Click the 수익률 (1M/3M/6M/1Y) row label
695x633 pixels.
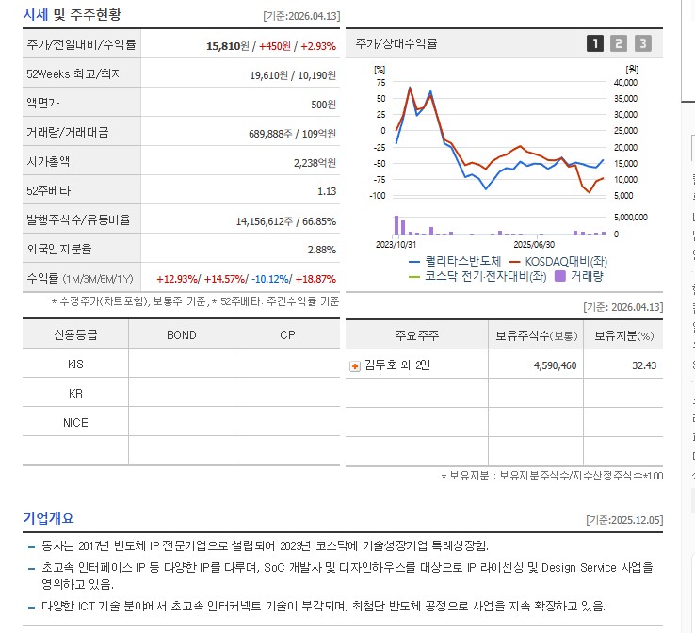pos(80,279)
